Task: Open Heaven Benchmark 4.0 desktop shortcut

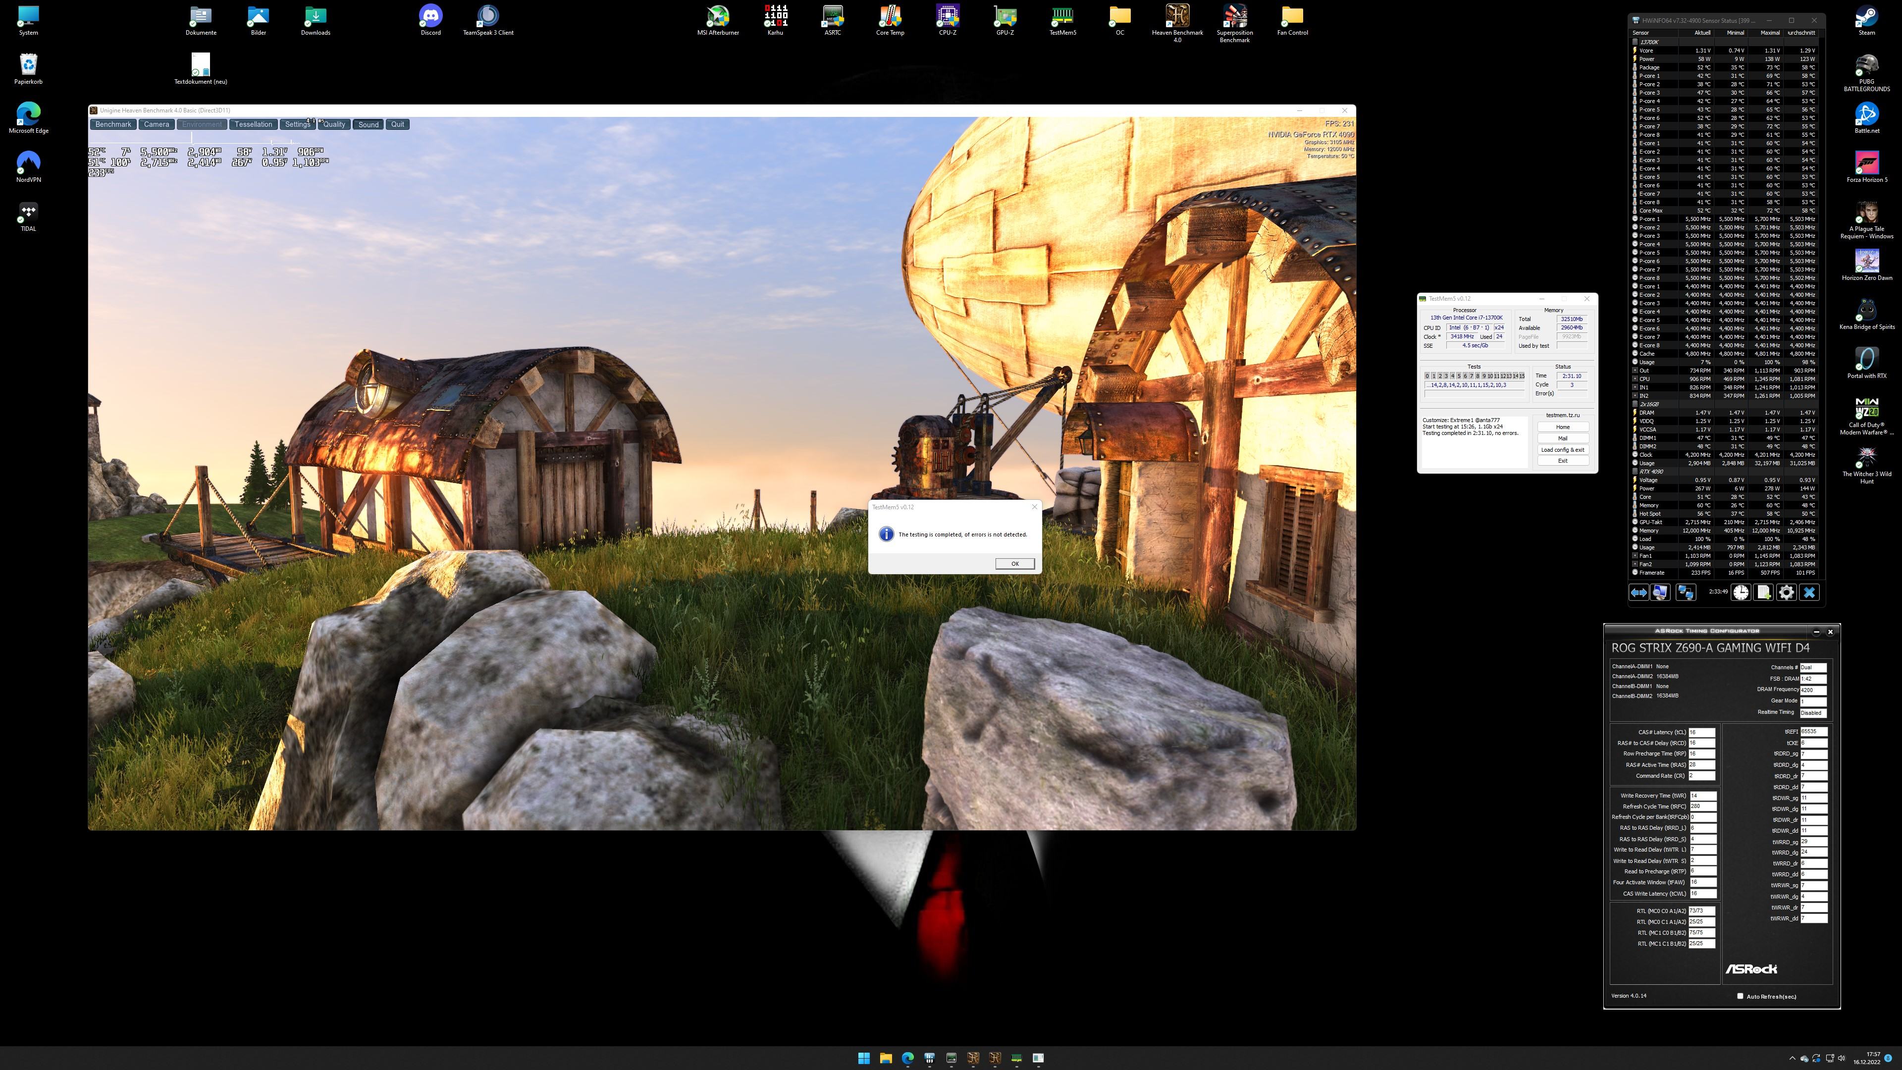Action: (1177, 23)
